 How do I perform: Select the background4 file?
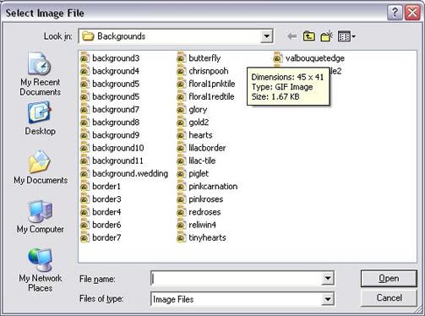[110, 71]
